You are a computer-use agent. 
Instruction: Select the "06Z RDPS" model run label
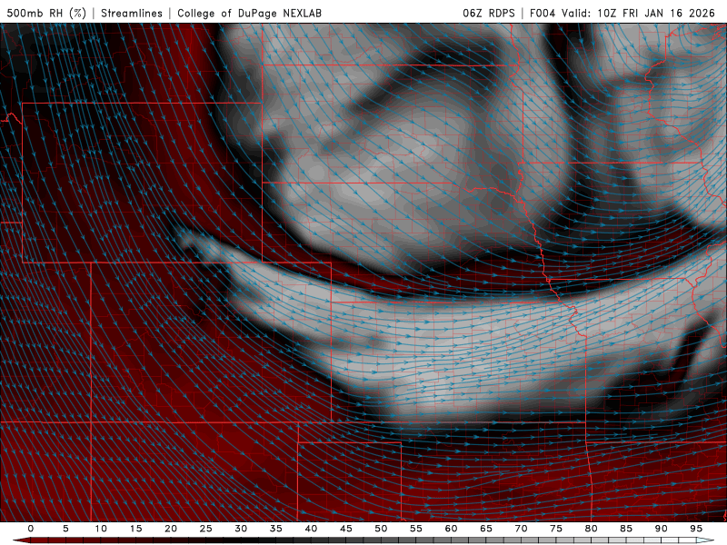tap(489, 13)
